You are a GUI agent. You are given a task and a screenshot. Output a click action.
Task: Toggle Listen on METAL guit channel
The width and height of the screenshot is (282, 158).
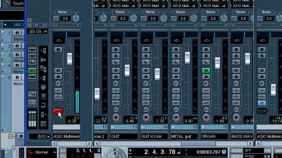pos(176,62)
